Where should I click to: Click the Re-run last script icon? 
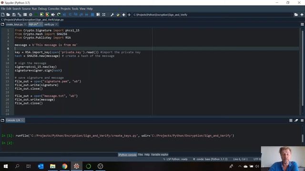59,15
